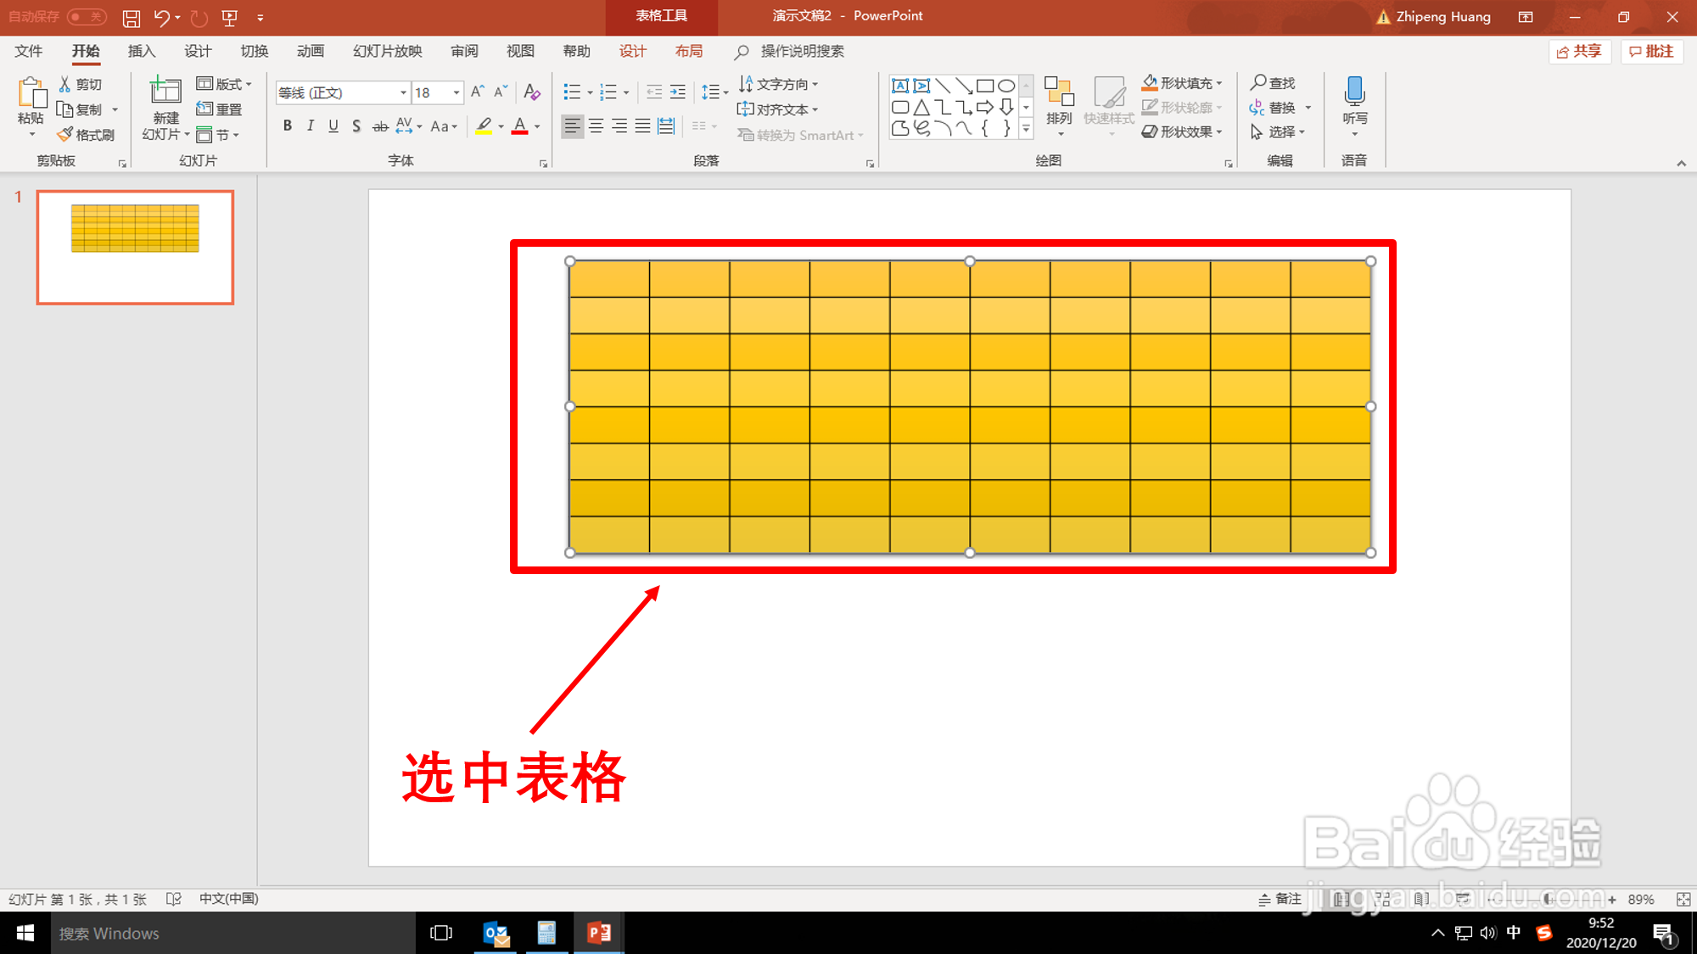Open the font color dropdown arrow

point(538,127)
